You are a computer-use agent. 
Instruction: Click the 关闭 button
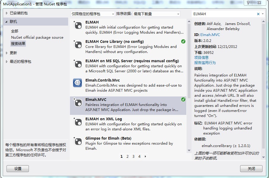251,168
